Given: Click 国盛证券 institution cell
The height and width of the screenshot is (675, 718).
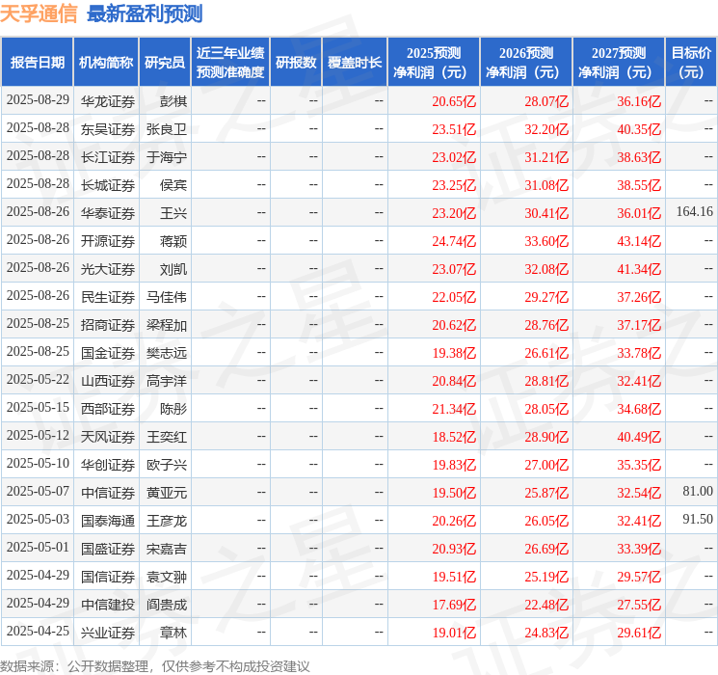Looking at the screenshot, I should pyautogui.click(x=108, y=549).
